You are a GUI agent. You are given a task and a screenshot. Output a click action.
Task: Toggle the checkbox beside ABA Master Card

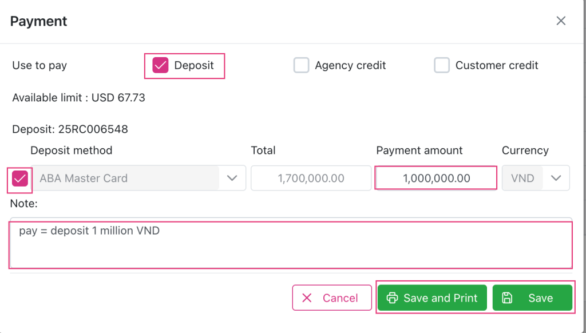20,179
